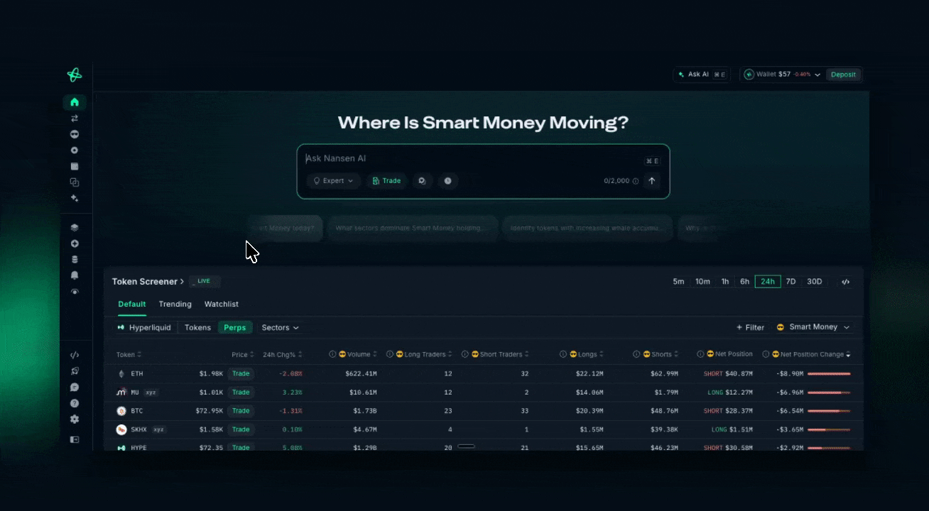Select the 'What sectors dominate Smart Money' suggestion
Viewport: 929px width, 511px height.
(x=411, y=229)
